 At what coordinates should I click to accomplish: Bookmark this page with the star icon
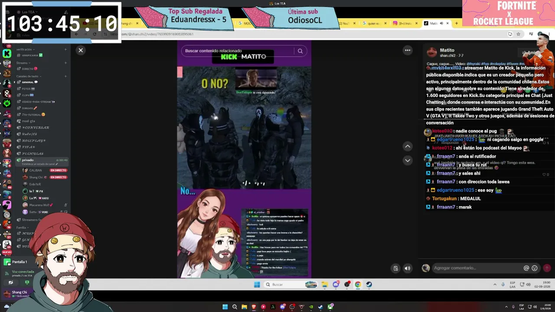coord(518,34)
